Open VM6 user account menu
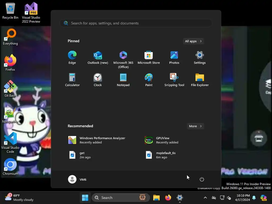272x204 pixels. coord(77,179)
